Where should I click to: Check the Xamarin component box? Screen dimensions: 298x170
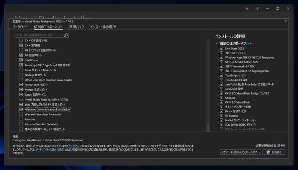[x=21, y=119]
